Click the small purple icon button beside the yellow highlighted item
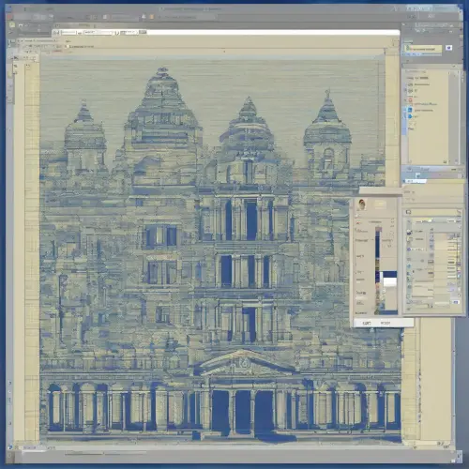Image resolution: width=469 pixels, height=469 pixels. point(449,48)
